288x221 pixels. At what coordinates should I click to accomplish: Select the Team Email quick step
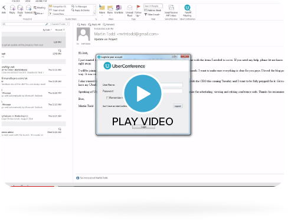57,10
